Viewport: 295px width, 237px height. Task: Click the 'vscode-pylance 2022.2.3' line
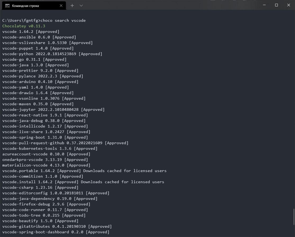[43, 76]
